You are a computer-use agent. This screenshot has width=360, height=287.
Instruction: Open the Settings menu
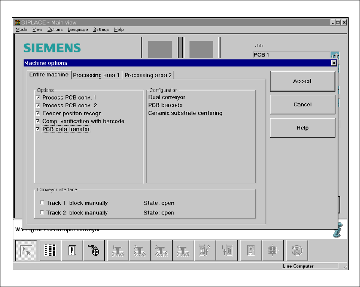tap(101, 30)
